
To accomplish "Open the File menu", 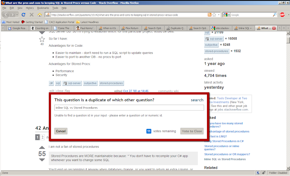I will pos(4,8).
